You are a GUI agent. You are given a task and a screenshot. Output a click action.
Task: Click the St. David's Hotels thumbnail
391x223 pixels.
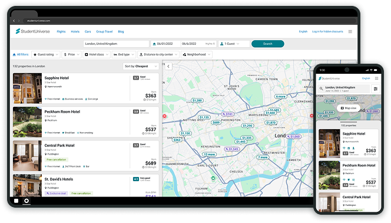[28, 185]
